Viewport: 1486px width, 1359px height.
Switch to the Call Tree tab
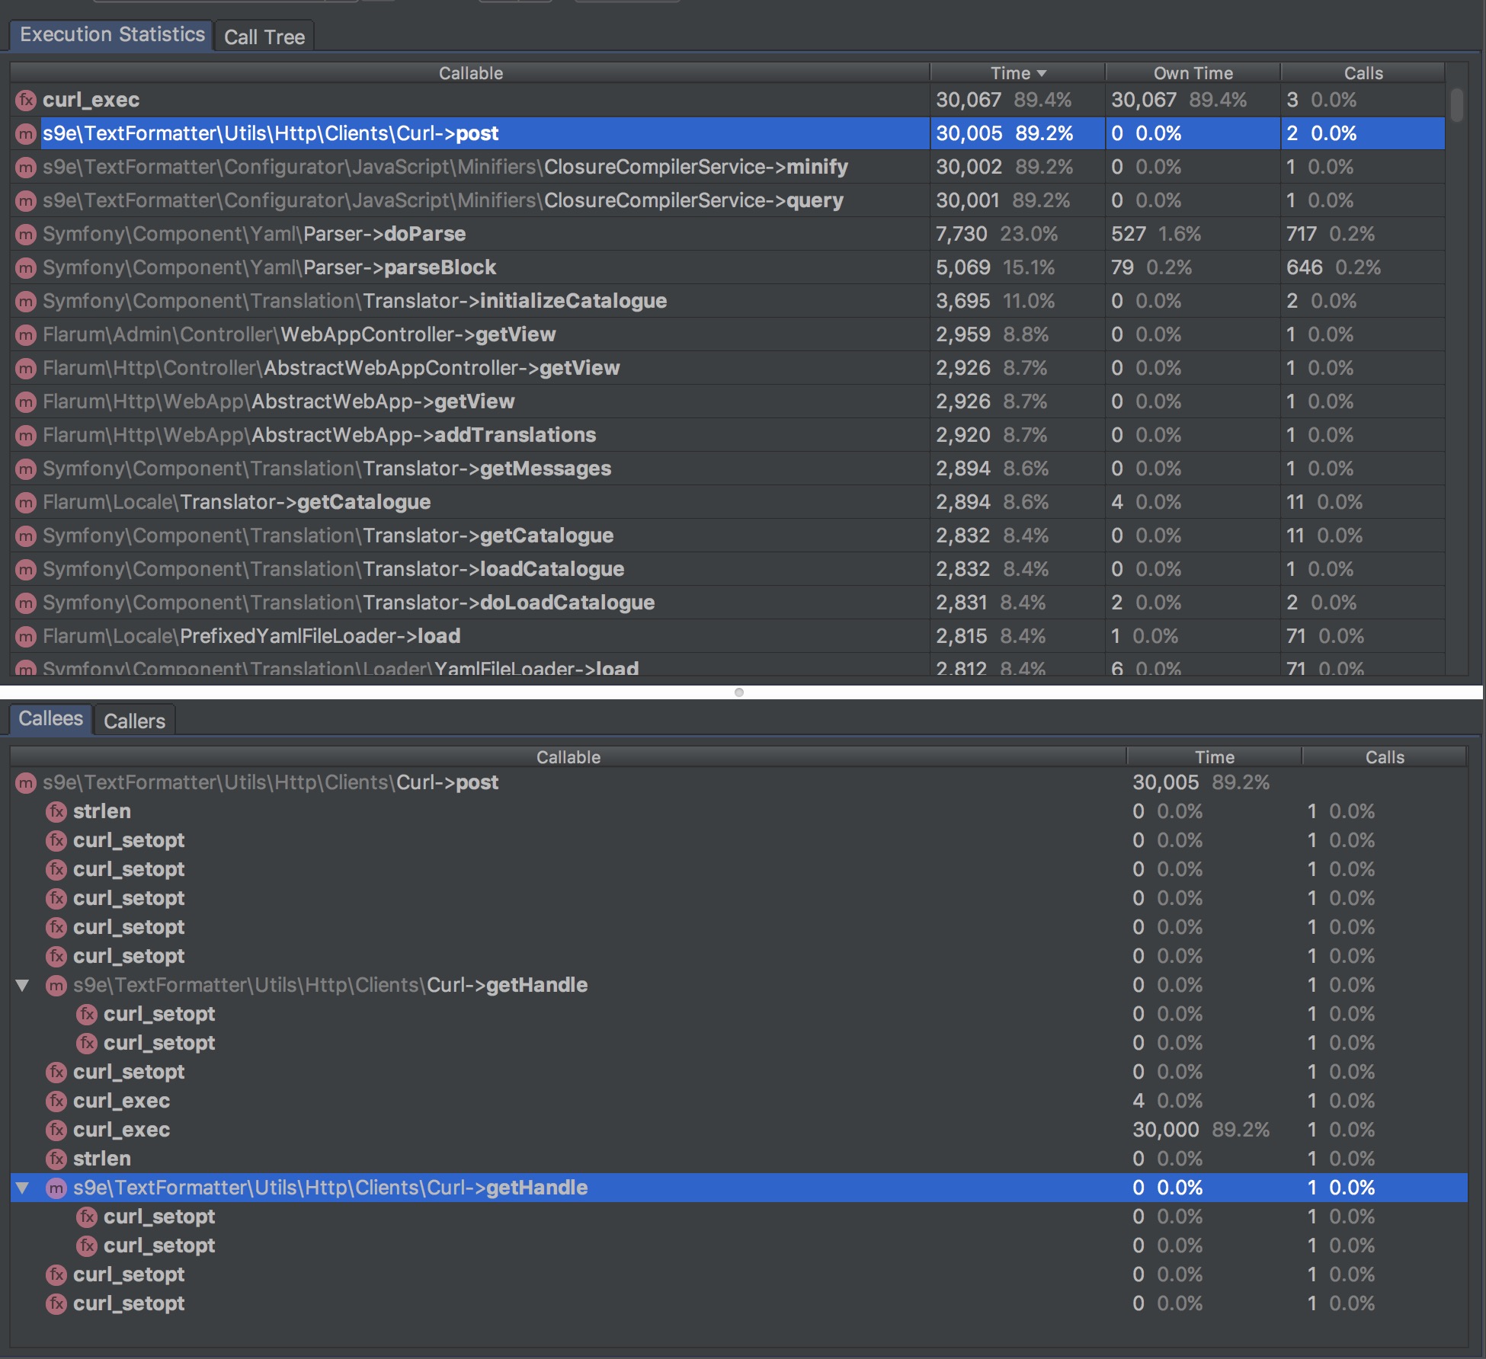pyautogui.click(x=264, y=36)
